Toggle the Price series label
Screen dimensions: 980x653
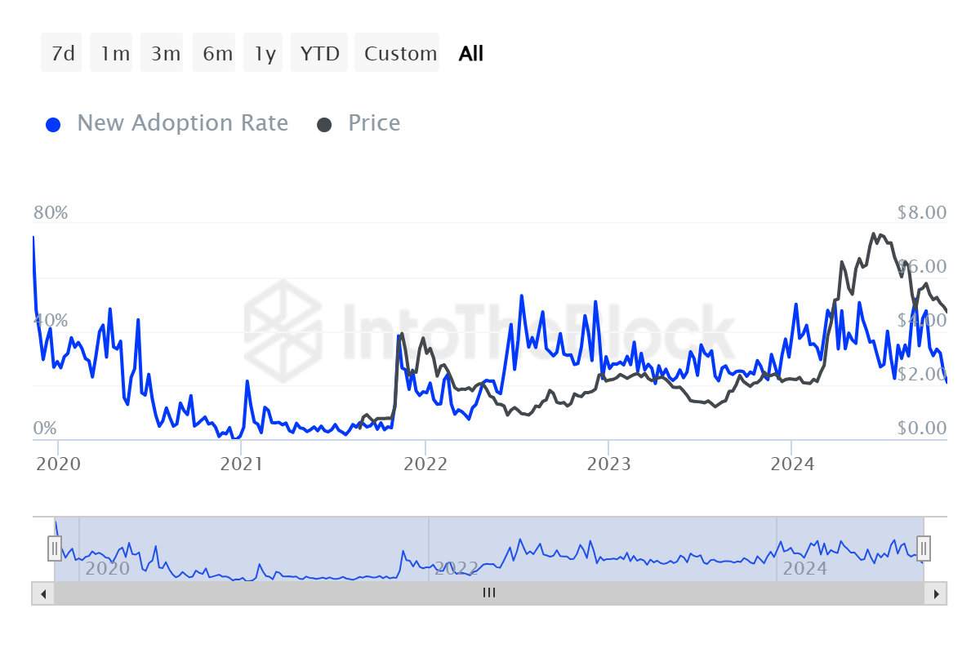coord(374,123)
